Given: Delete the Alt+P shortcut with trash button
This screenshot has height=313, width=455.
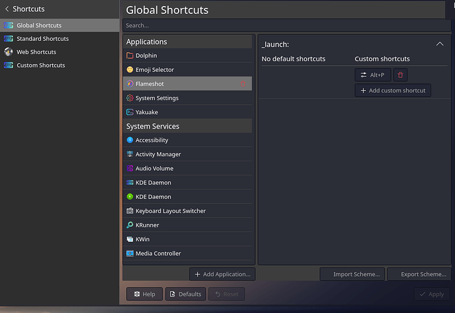Looking at the screenshot, I should pyautogui.click(x=400, y=75).
